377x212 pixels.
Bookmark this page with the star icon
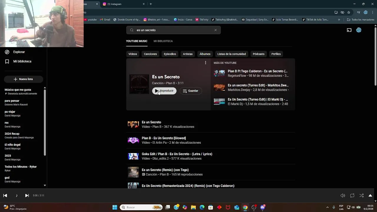pos(349,12)
